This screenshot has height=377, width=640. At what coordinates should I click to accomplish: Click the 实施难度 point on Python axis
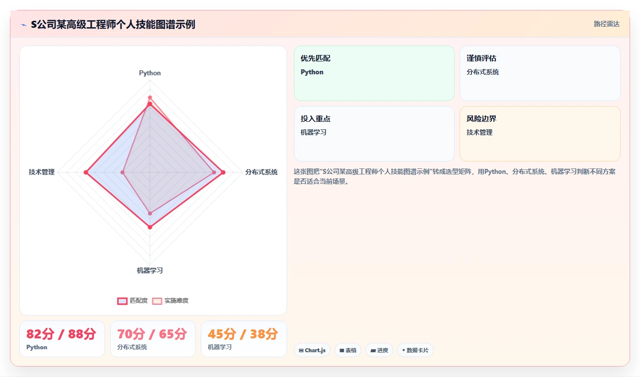pyautogui.click(x=150, y=98)
